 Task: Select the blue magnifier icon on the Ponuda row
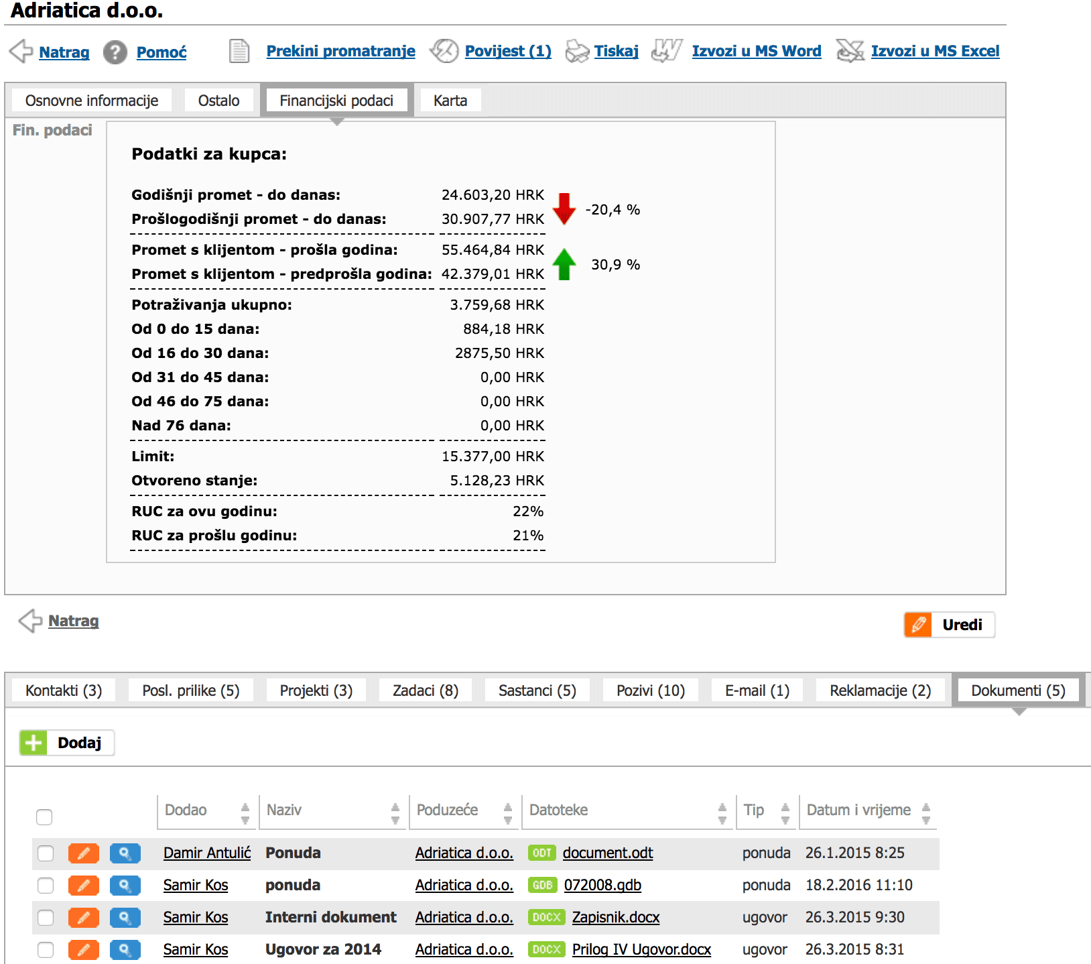click(125, 853)
